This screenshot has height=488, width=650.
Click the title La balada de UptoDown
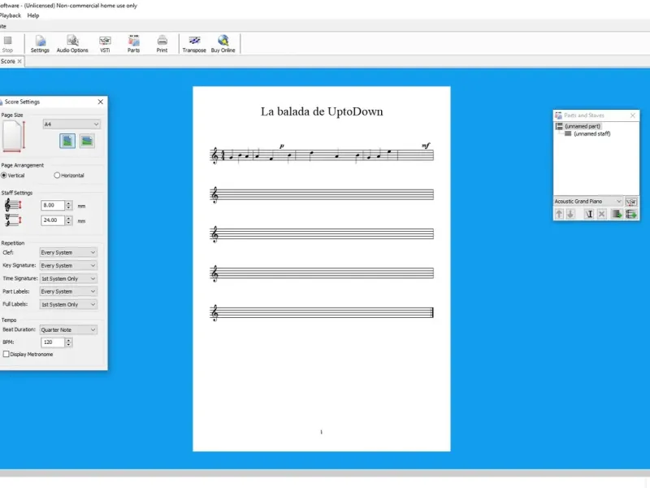(322, 111)
